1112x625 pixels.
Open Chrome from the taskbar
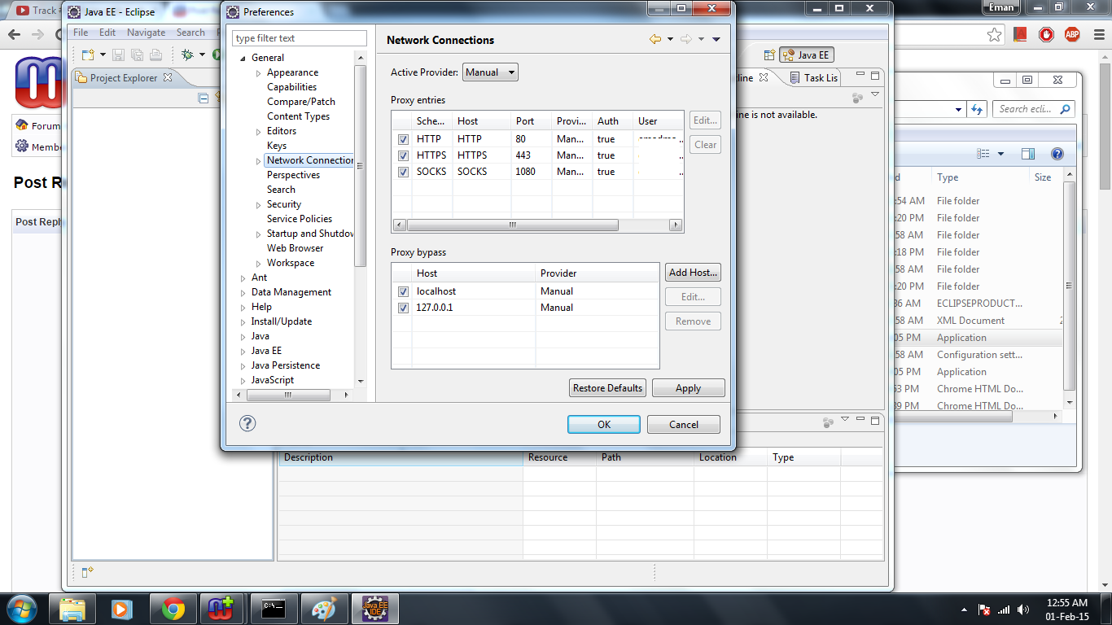pyautogui.click(x=173, y=609)
